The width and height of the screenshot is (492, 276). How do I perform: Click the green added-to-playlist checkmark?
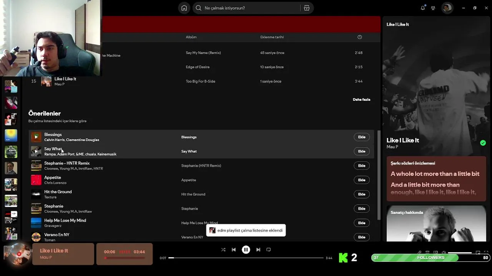click(x=483, y=143)
